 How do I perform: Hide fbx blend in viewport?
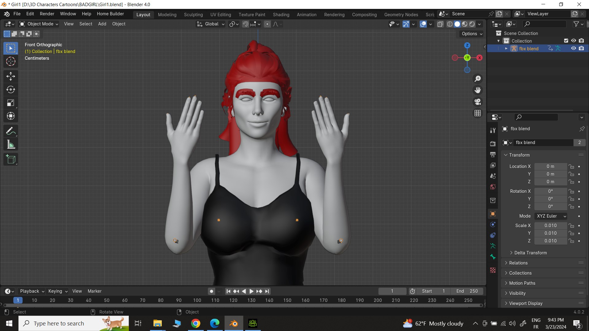click(x=573, y=48)
